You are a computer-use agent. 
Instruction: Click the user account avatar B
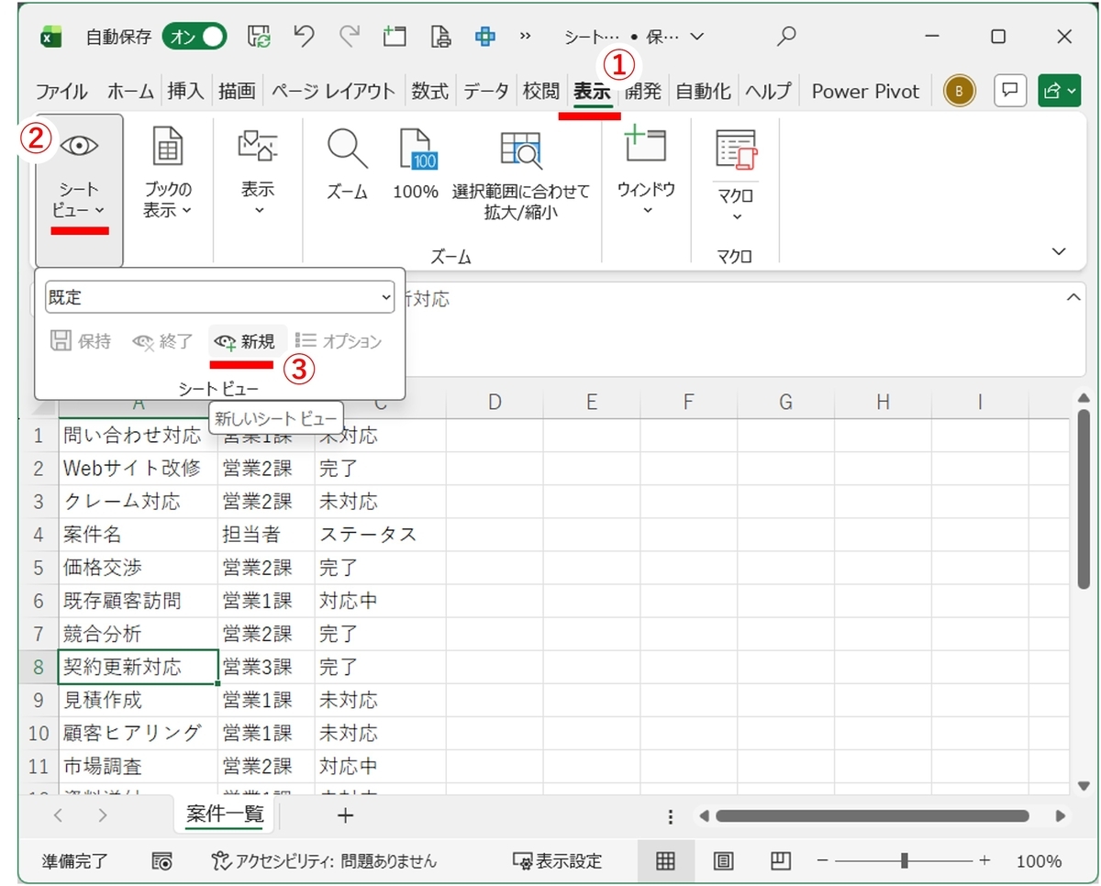coord(960,90)
